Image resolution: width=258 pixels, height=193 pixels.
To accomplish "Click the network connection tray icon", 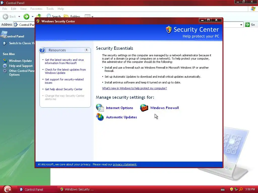I will tap(236, 189).
